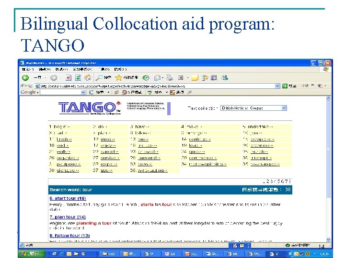Click collocate link 27 'survive'
The width and height of the screenshot is (345, 258).
110,158
